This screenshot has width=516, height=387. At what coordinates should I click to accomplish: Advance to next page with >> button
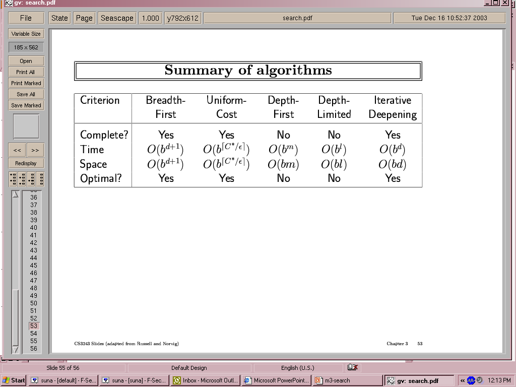coord(35,150)
